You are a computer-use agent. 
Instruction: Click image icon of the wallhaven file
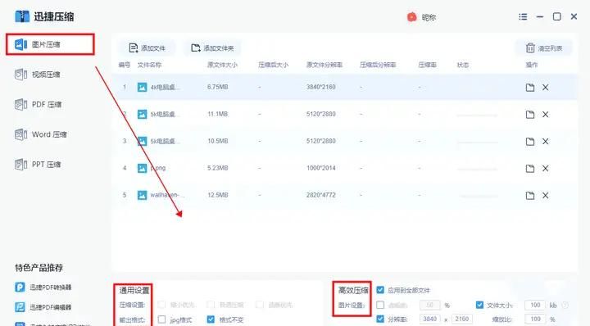pos(142,196)
